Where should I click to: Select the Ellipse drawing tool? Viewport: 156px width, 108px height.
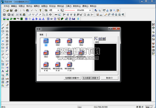pyautogui.click(x=3, y=44)
